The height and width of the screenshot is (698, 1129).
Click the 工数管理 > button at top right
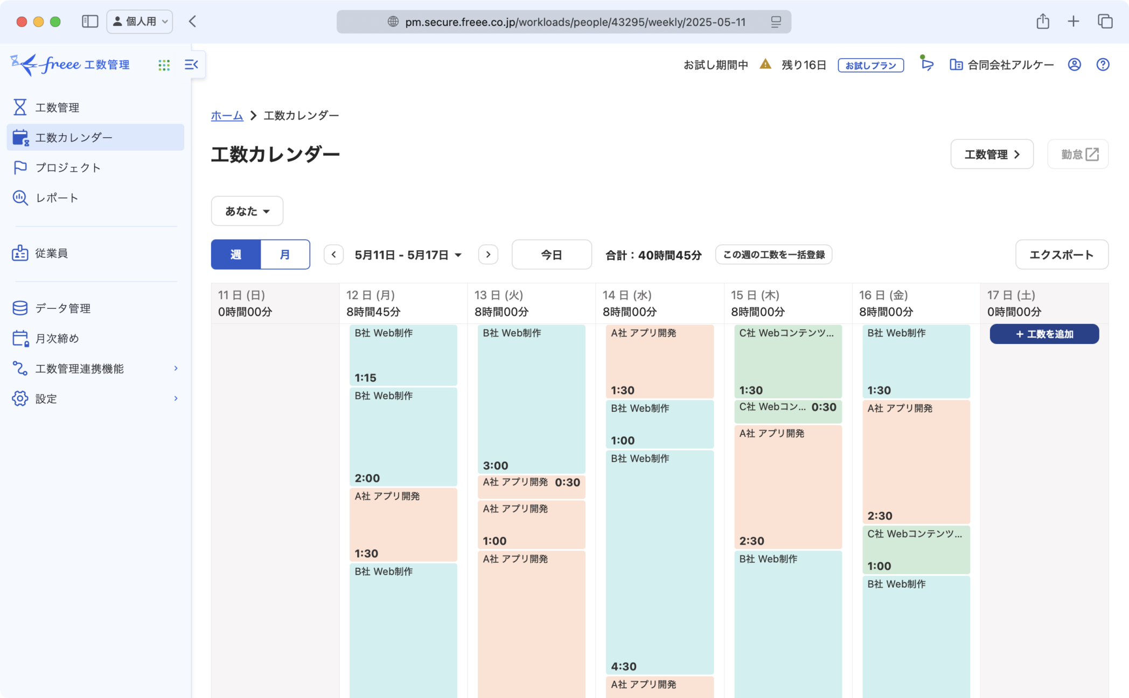(992, 154)
